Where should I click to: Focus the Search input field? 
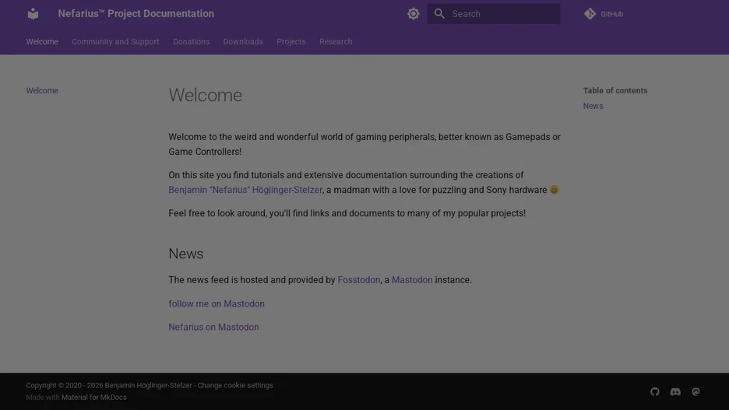pos(493,14)
